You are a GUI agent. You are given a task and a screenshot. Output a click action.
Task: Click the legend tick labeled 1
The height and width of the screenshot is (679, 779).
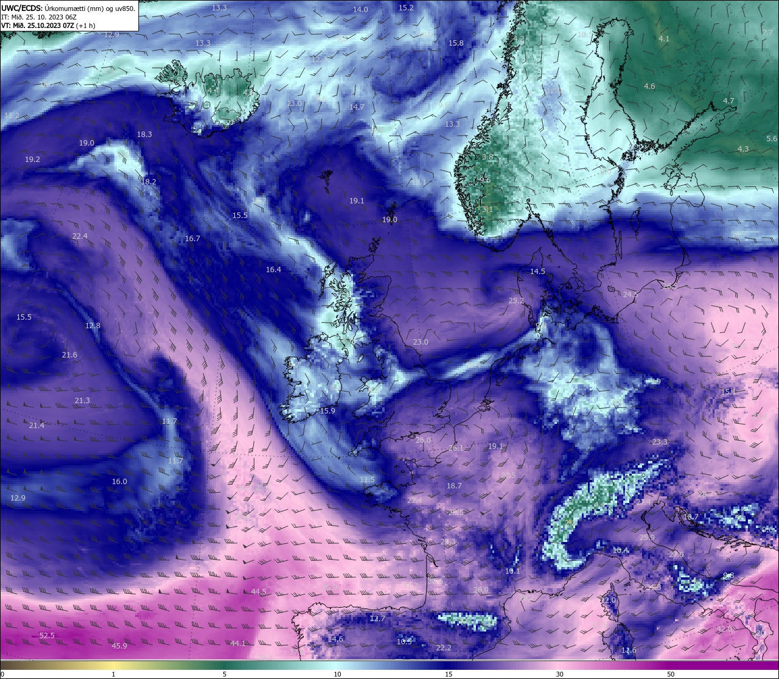tap(114, 674)
